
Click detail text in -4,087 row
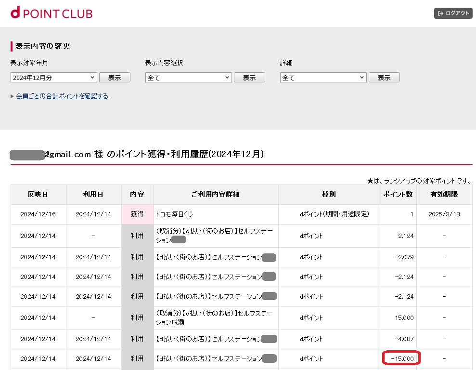pyautogui.click(x=208, y=339)
